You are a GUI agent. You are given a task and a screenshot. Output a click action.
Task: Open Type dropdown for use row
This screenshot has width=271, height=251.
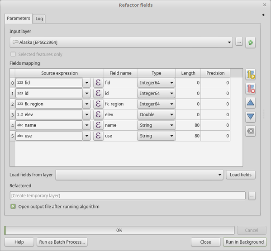pos(156,136)
